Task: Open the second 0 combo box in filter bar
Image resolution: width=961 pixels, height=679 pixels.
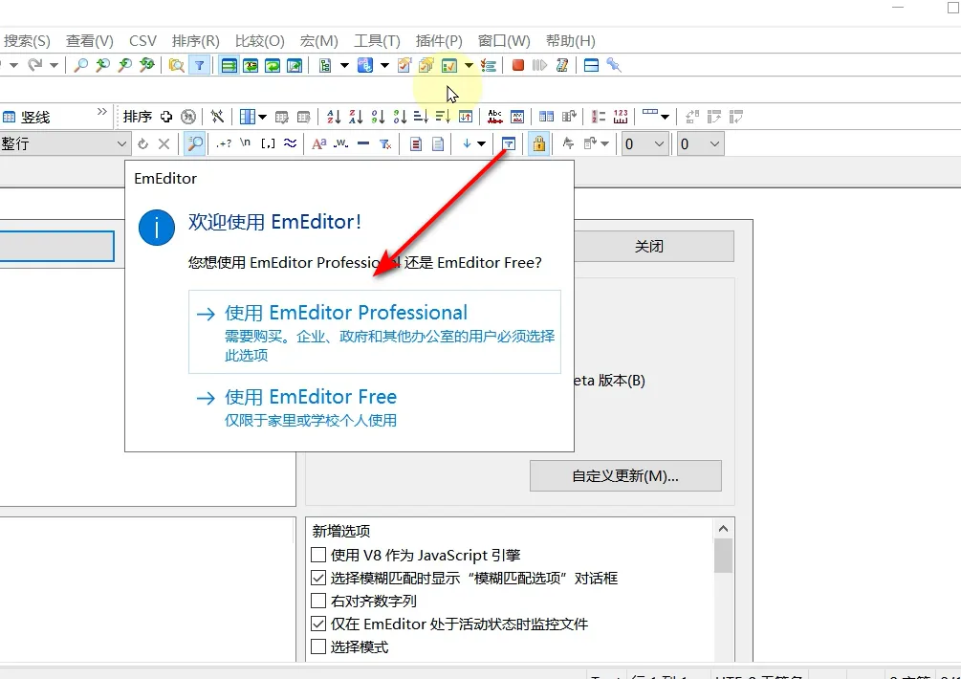Action: (700, 144)
